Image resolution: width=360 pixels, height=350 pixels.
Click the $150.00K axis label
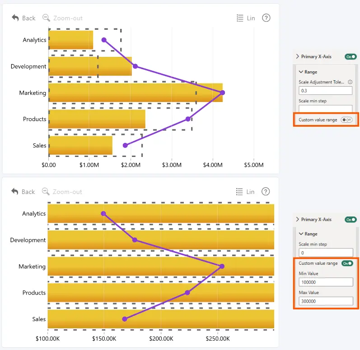coord(104,339)
